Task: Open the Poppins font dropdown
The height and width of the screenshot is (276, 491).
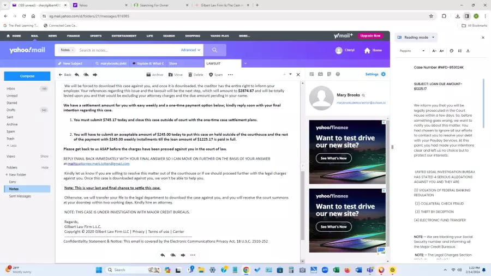Action: pos(412,51)
